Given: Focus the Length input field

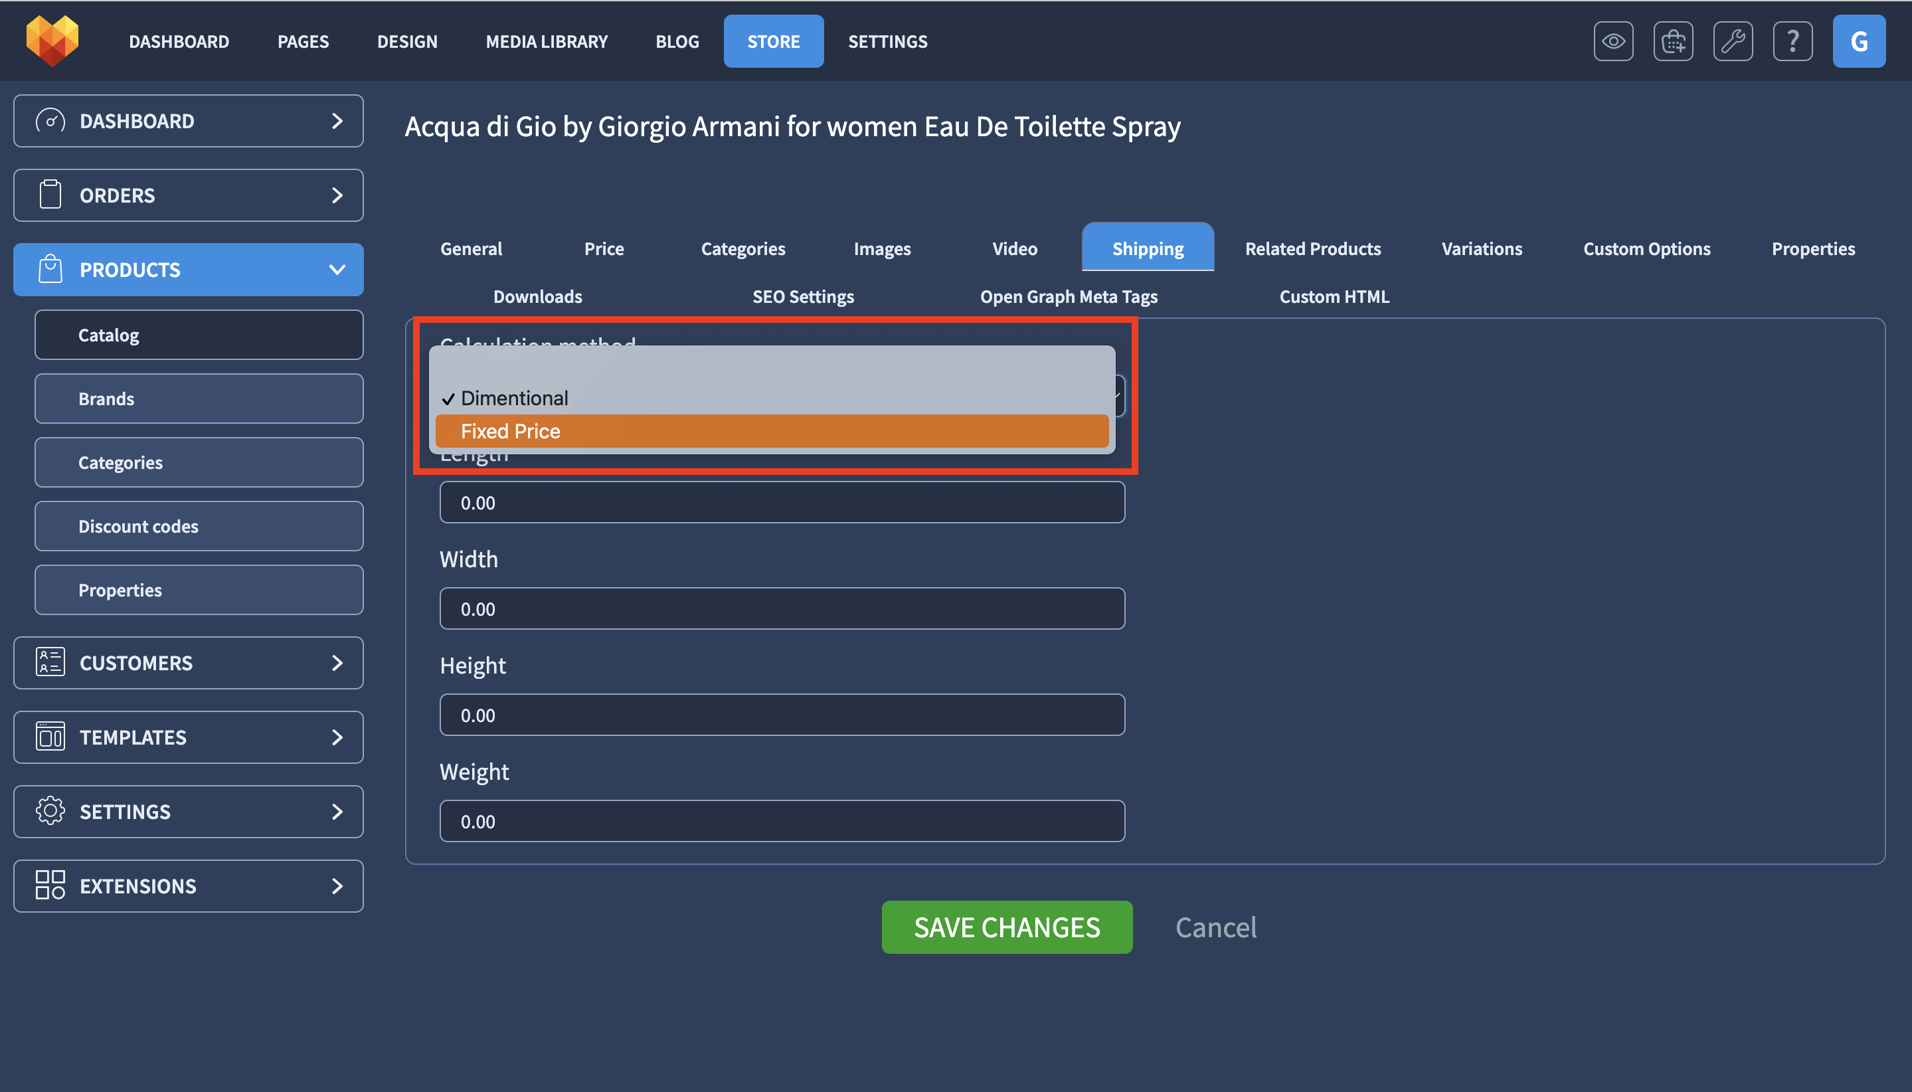Looking at the screenshot, I should [781, 501].
